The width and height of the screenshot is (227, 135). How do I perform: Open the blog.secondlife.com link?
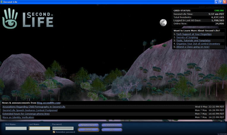click(x=48, y=103)
